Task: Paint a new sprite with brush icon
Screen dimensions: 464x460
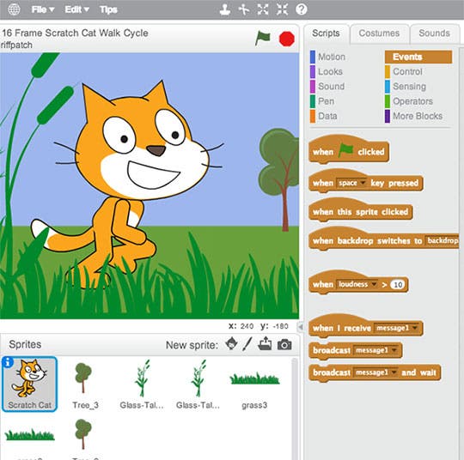Action: click(x=247, y=344)
